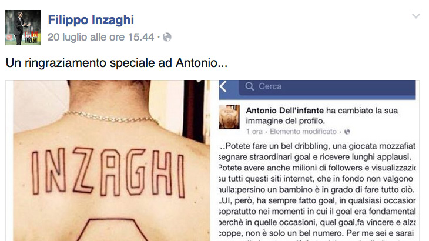
Task: Click Antonio Dell'infante profile thumbnail
Action: 229,117
